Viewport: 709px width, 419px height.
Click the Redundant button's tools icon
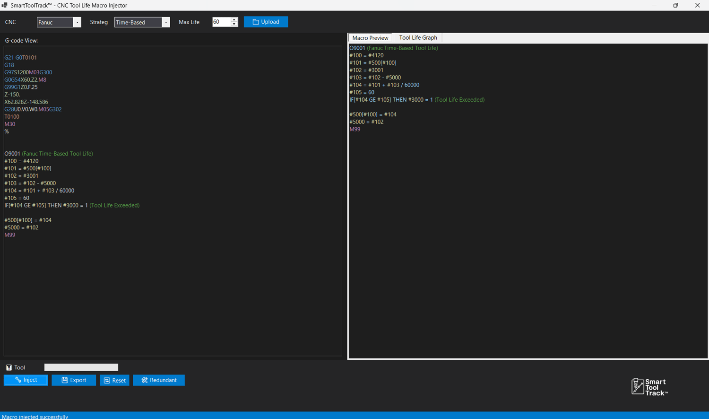click(145, 380)
